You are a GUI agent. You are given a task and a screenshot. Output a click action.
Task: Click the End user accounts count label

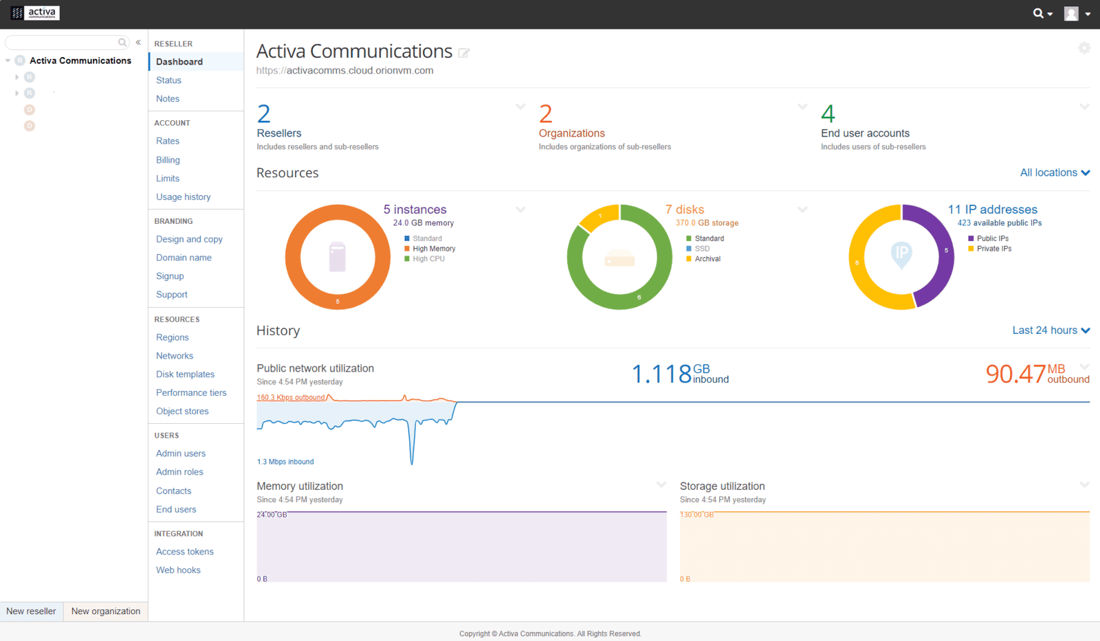(865, 133)
